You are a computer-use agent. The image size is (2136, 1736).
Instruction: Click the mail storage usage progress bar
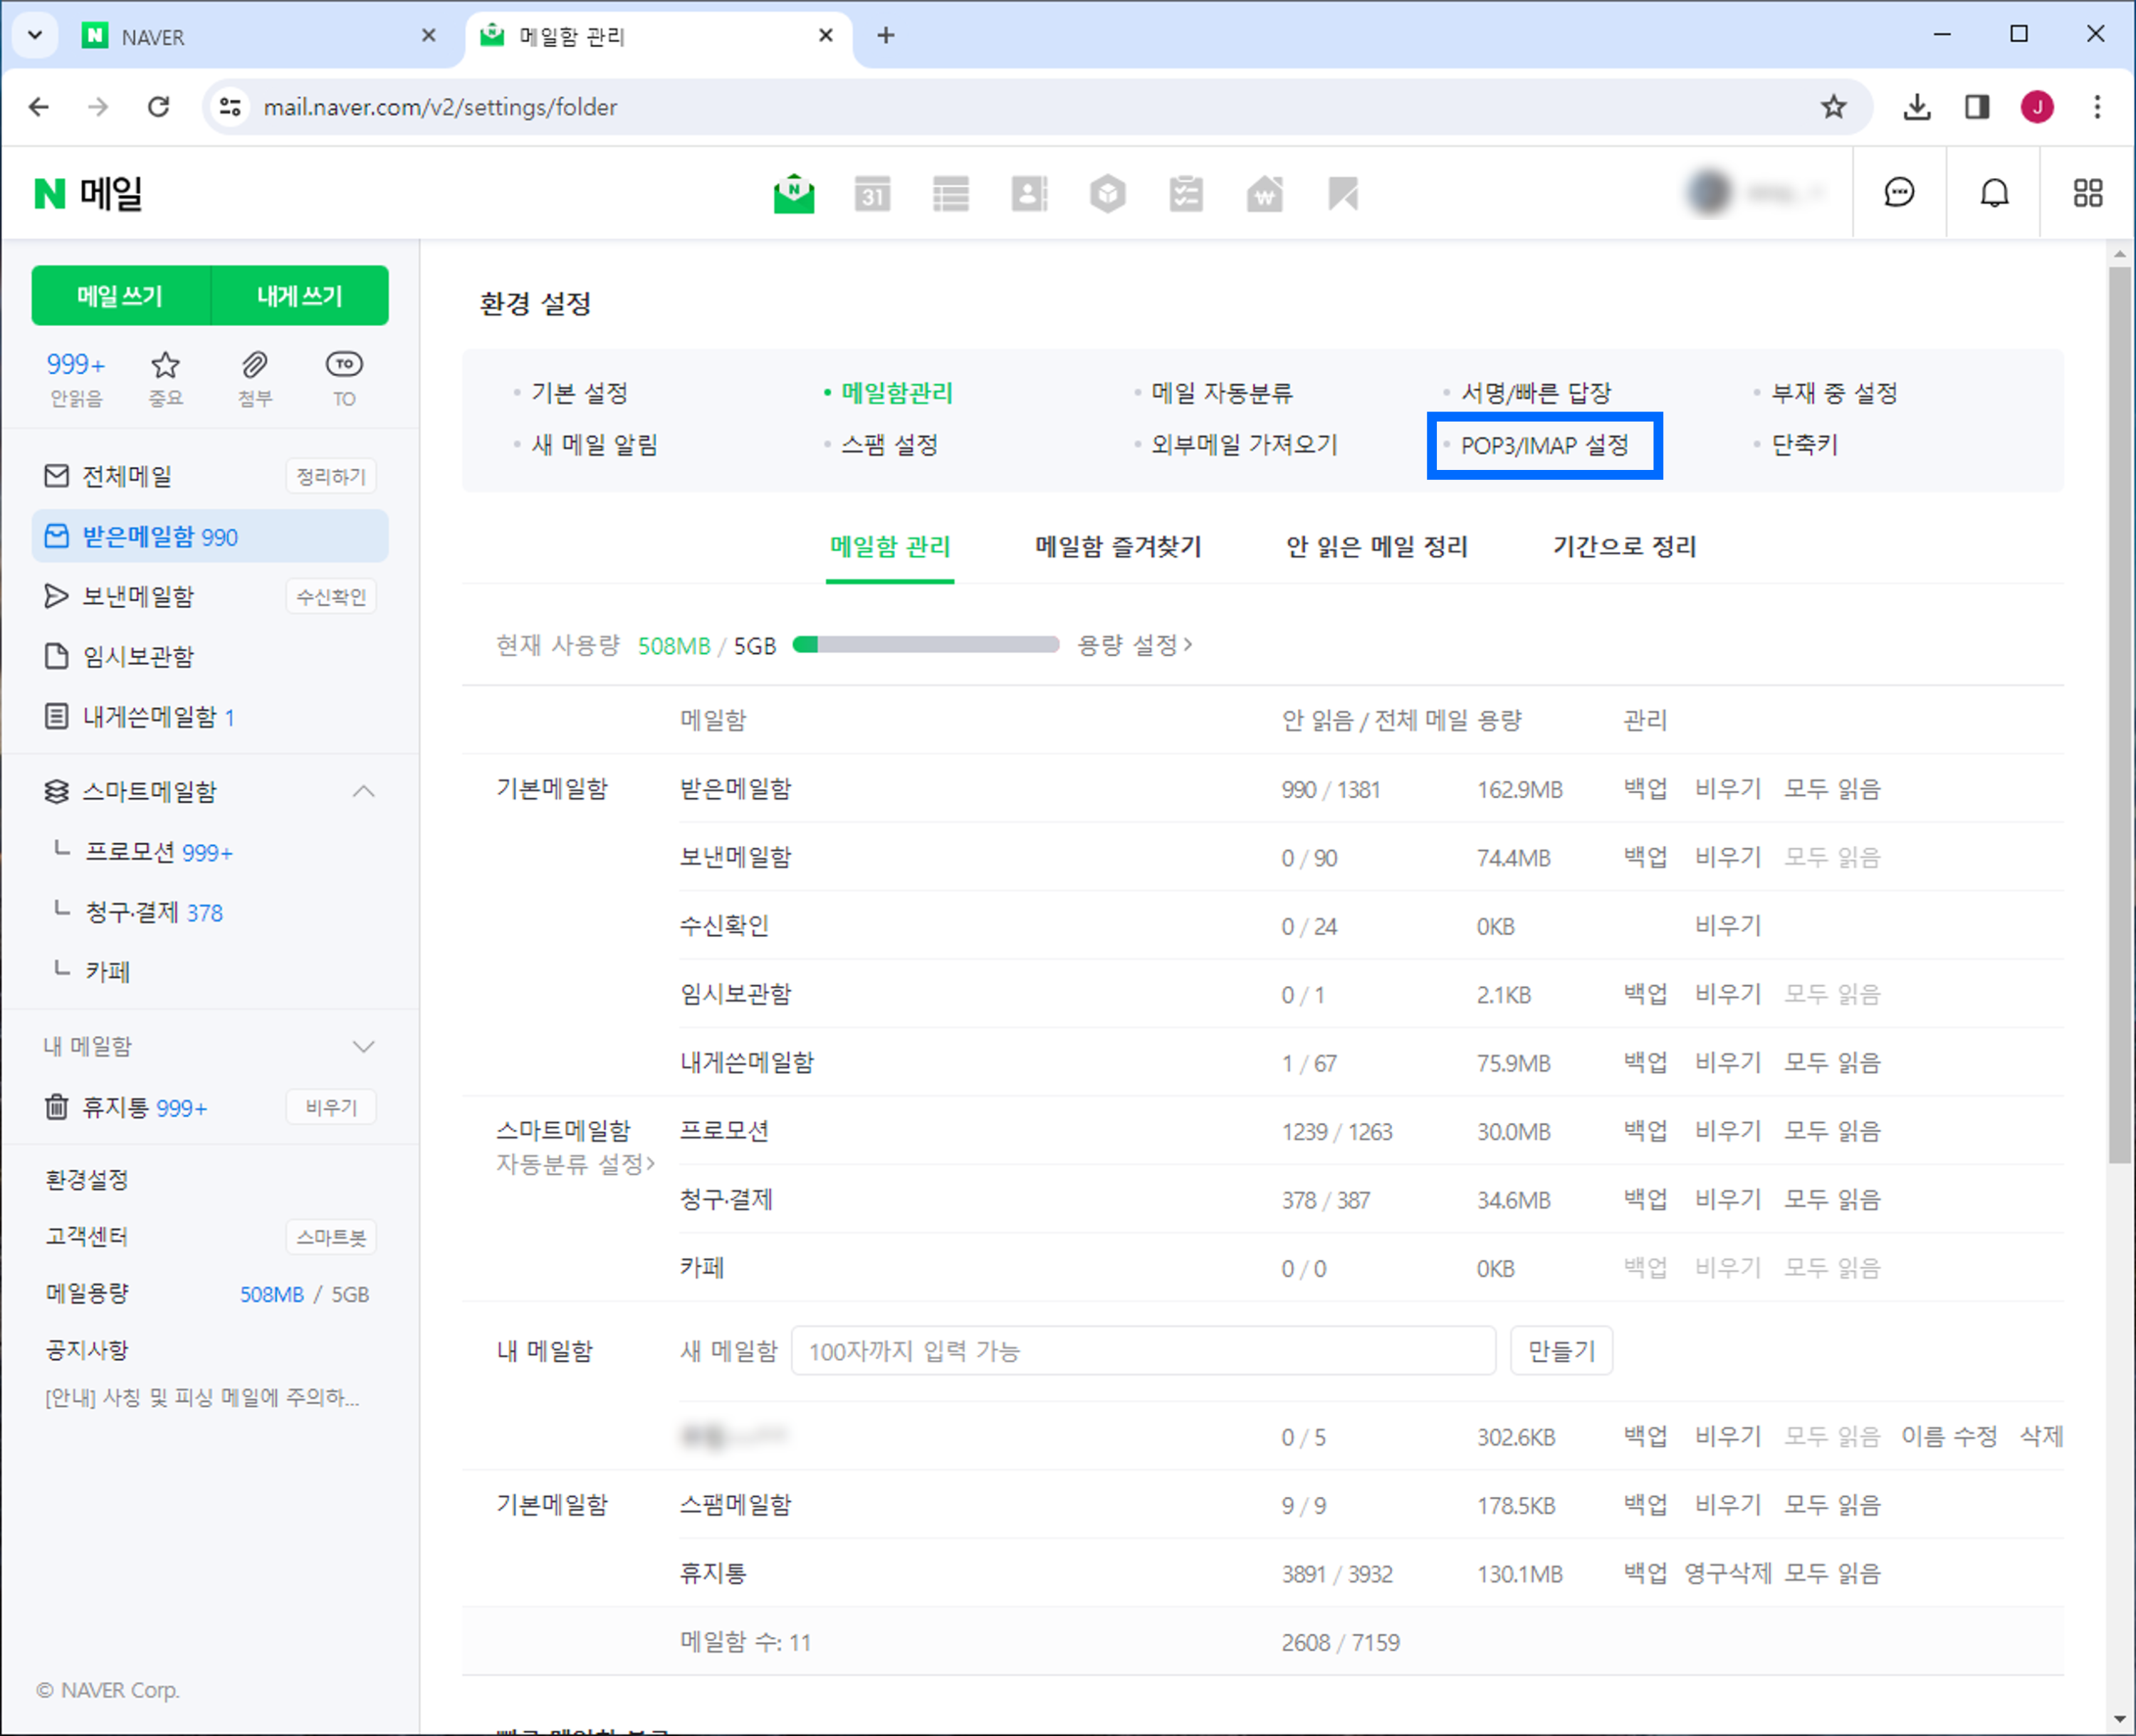click(925, 645)
